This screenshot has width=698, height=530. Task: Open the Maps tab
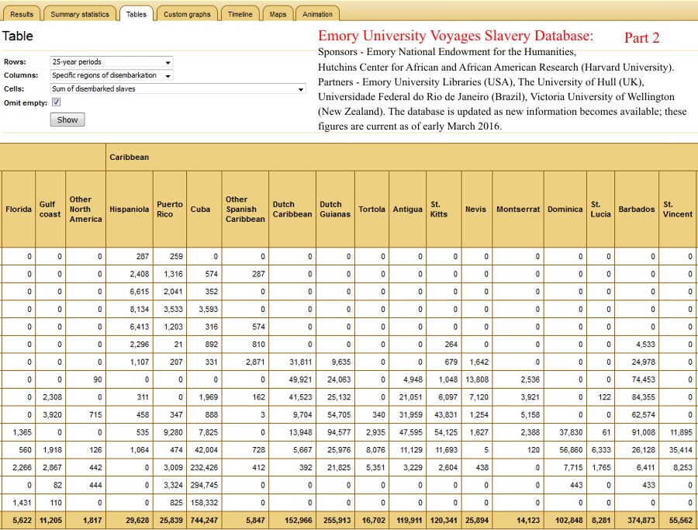(x=278, y=14)
